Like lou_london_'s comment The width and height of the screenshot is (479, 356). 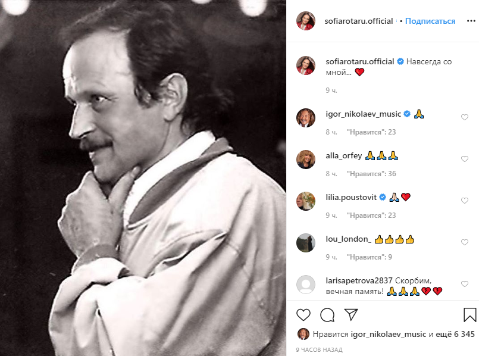tap(465, 242)
